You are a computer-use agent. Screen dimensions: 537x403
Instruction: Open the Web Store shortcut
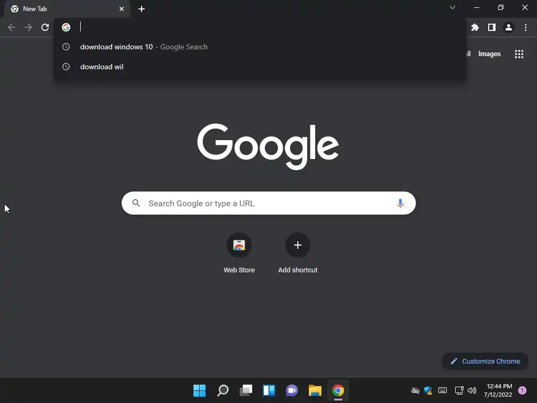[239, 245]
